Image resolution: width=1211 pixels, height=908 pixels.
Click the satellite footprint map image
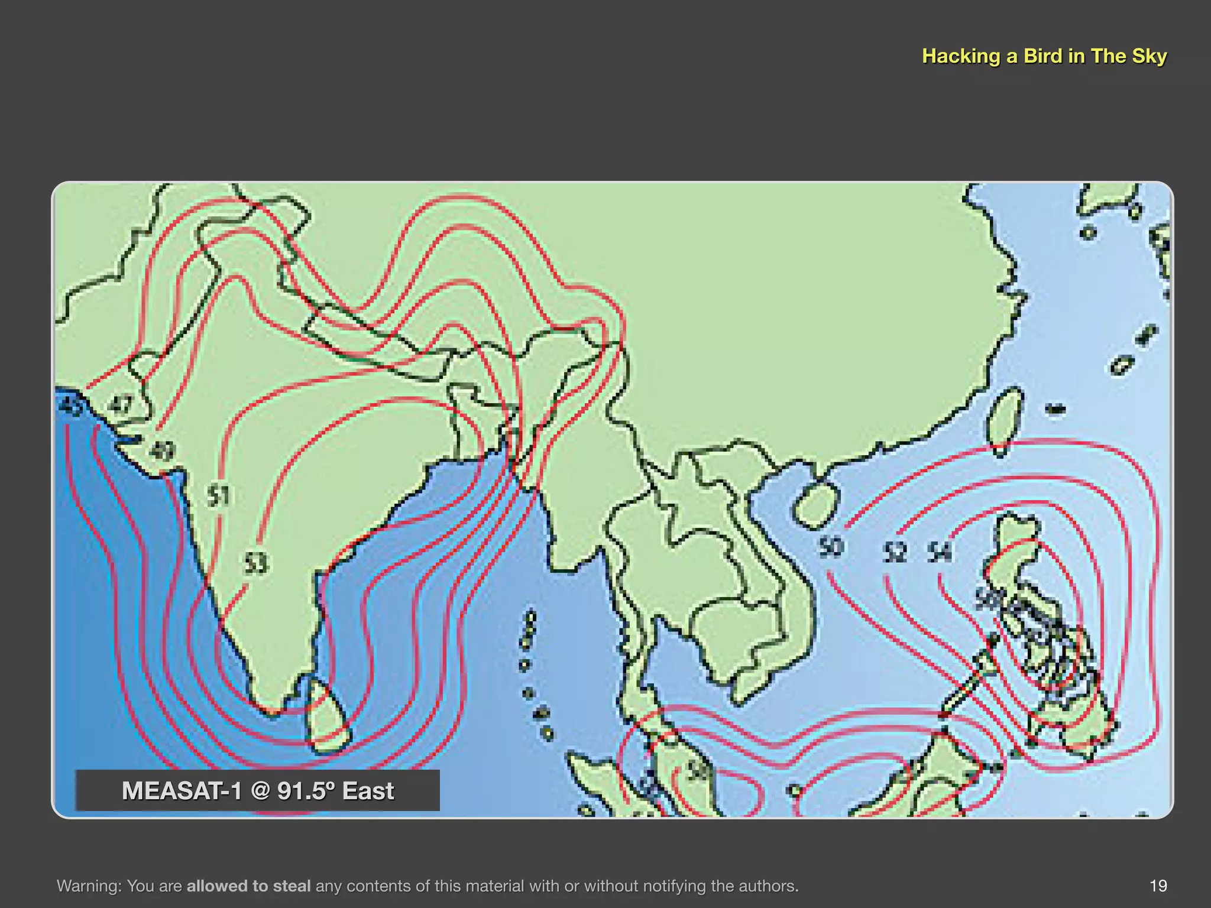pyautogui.click(x=613, y=500)
